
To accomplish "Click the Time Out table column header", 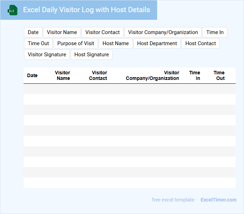I will pos(219,75).
